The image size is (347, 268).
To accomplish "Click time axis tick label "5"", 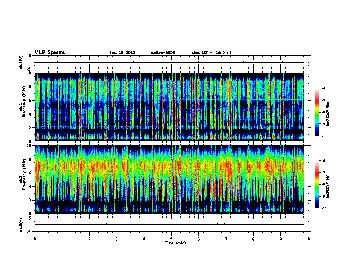I will 171,239.
